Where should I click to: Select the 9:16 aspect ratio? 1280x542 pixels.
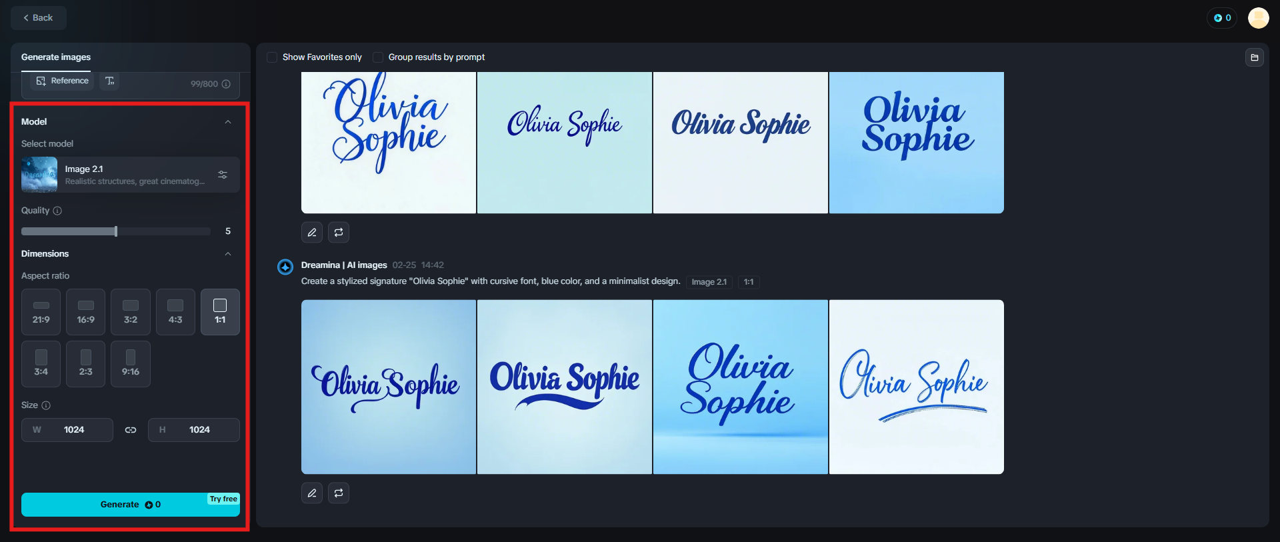[131, 364]
